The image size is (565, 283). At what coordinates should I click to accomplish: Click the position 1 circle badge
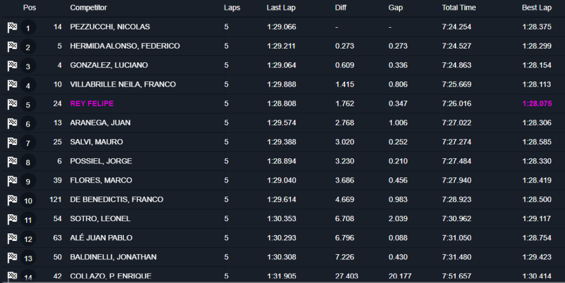[x=28, y=28]
